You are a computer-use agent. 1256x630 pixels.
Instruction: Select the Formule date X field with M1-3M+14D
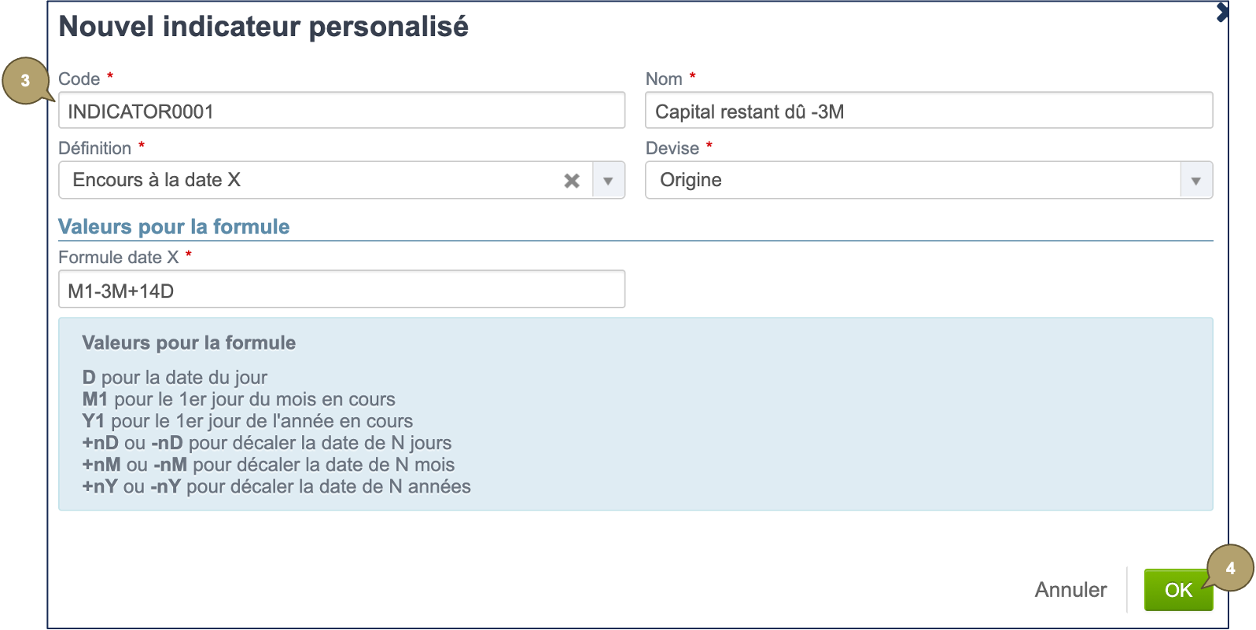coord(342,289)
